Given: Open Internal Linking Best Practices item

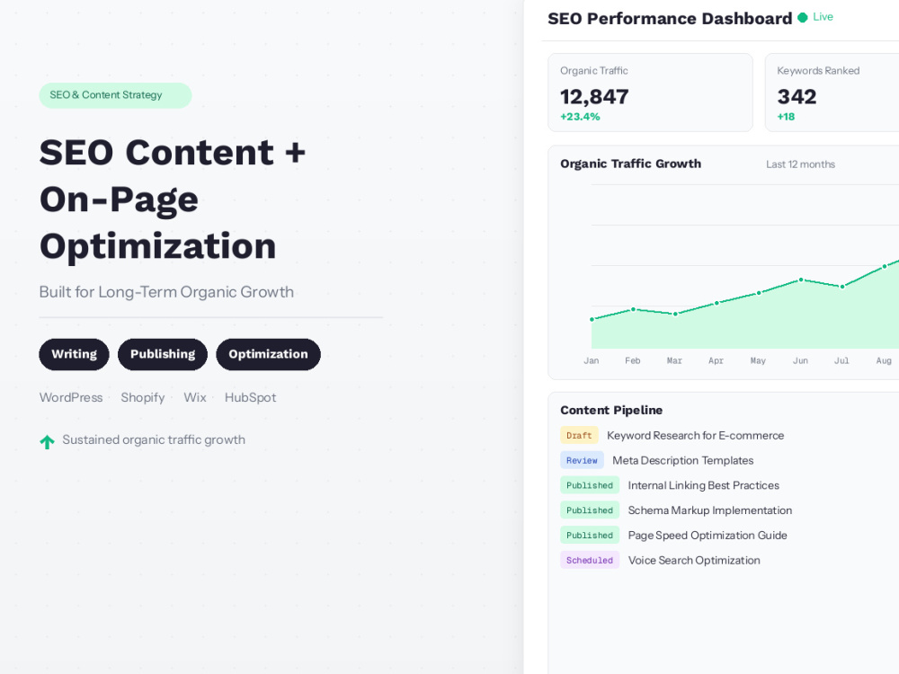Looking at the screenshot, I should [x=704, y=485].
